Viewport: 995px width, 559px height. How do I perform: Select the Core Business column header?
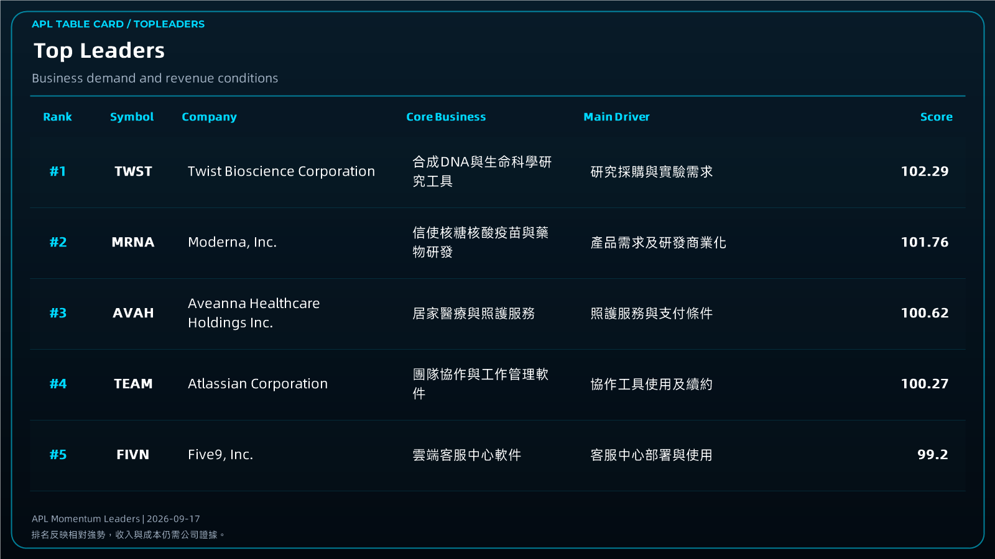(446, 117)
